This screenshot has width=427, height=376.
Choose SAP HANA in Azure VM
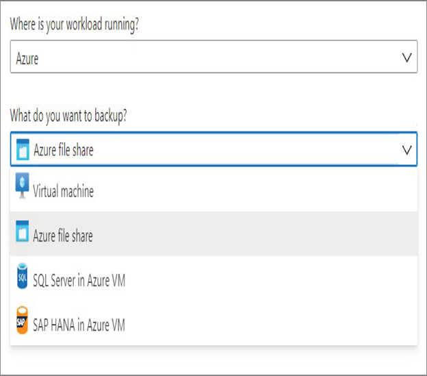pyautogui.click(x=213, y=323)
